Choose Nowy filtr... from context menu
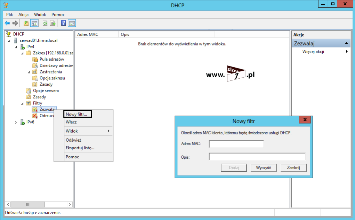Screen dimensions: 355x220 click(78, 114)
